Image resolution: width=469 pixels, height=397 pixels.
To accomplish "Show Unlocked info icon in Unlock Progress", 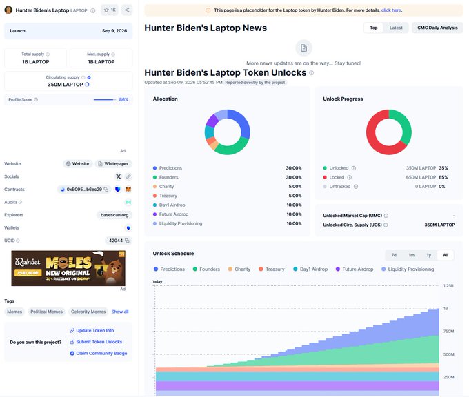I will click(x=354, y=168).
